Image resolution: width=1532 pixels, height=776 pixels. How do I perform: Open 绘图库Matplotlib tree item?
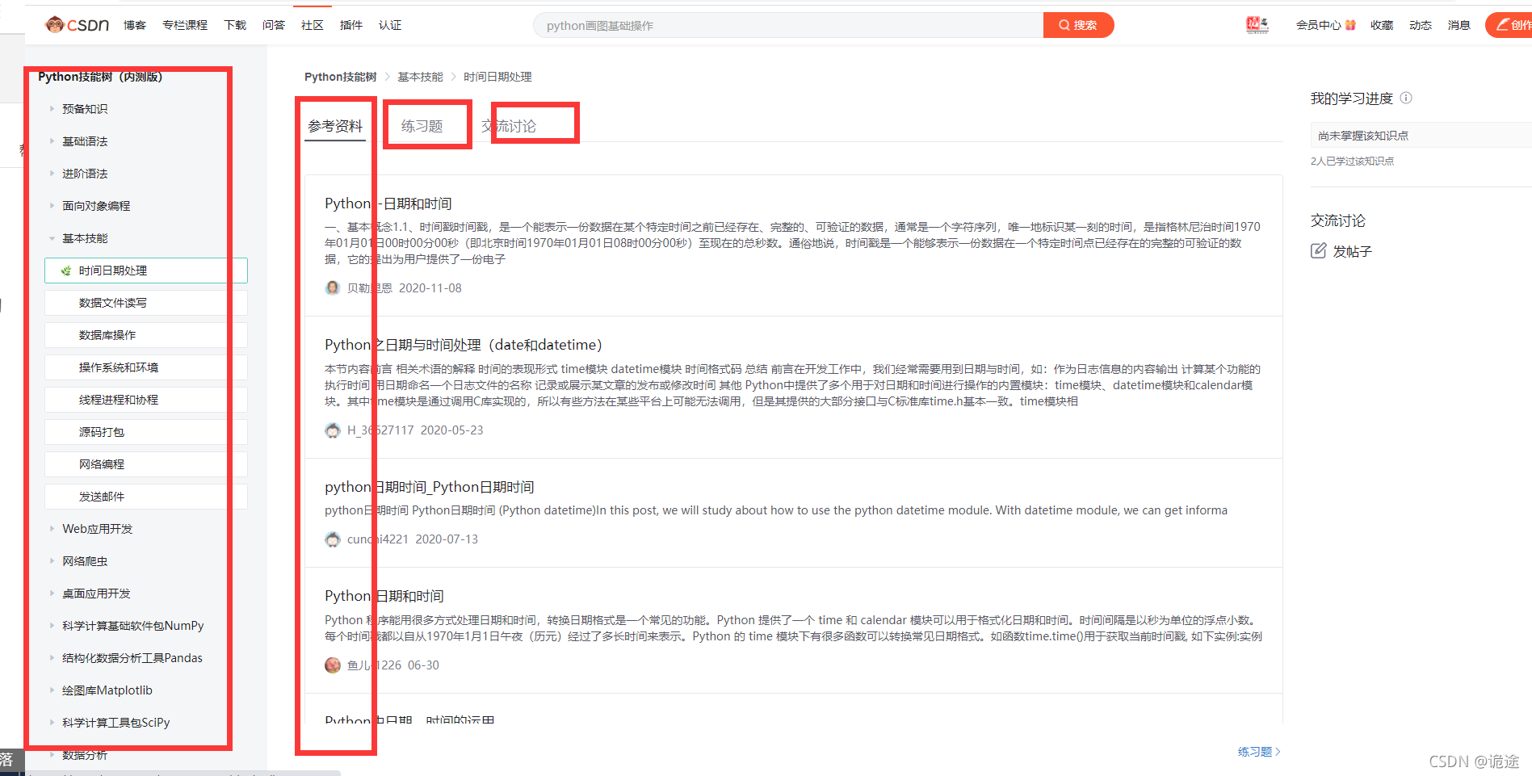pos(107,690)
